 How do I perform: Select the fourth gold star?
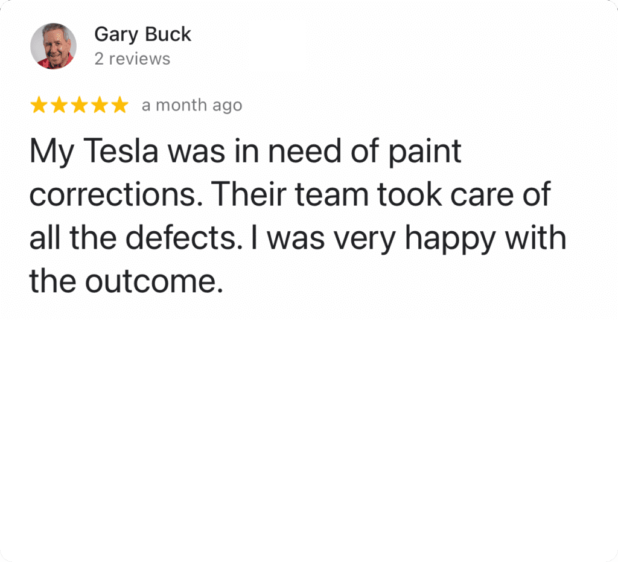click(x=100, y=105)
